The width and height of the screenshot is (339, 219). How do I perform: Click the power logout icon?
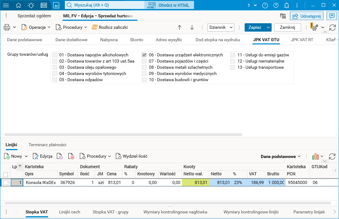click(265, 5)
